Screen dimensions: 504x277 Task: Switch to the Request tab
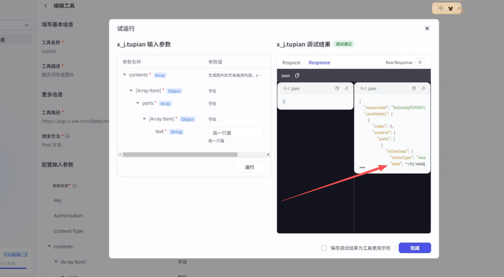coord(291,62)
